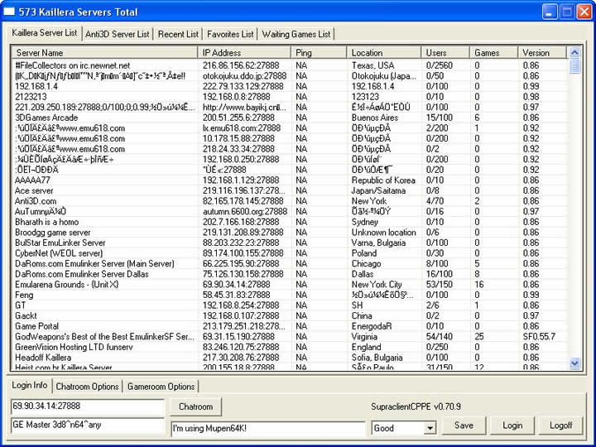Sort by the Users column header
This screenshot has height=447, width=596.
pyautogui.click(x=445, y=52)
